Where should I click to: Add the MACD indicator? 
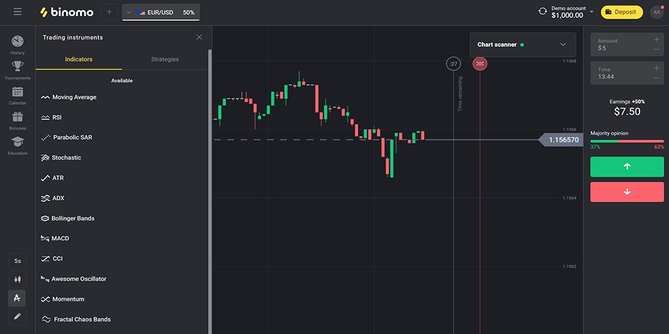(x=122, y=238)
